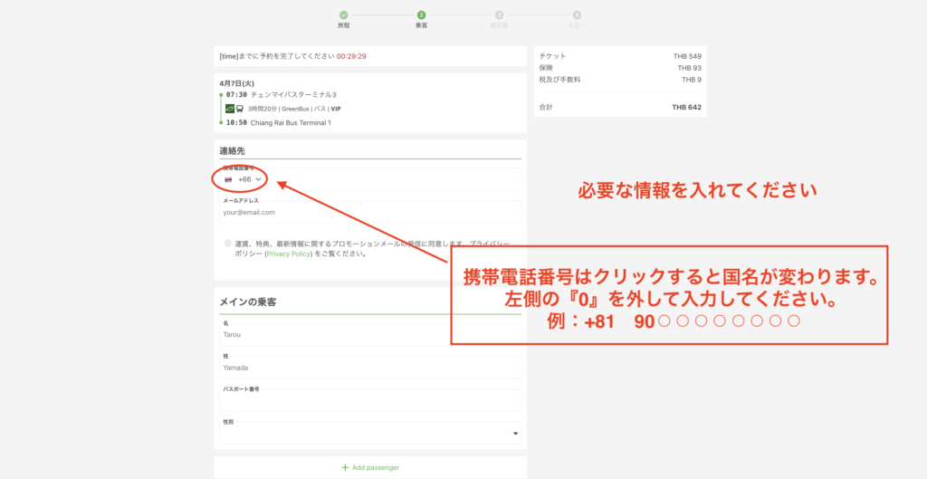
Task: Click the Chiang Rai Bus Terminal 1 text
Action: tap(291, 123)
